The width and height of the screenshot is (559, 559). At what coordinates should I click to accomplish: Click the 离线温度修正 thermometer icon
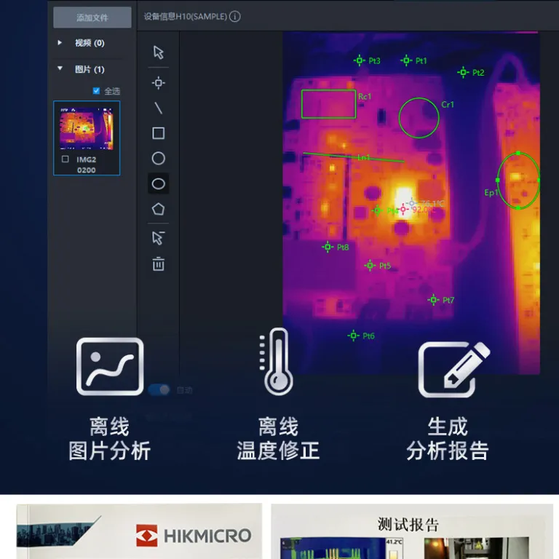278,362
